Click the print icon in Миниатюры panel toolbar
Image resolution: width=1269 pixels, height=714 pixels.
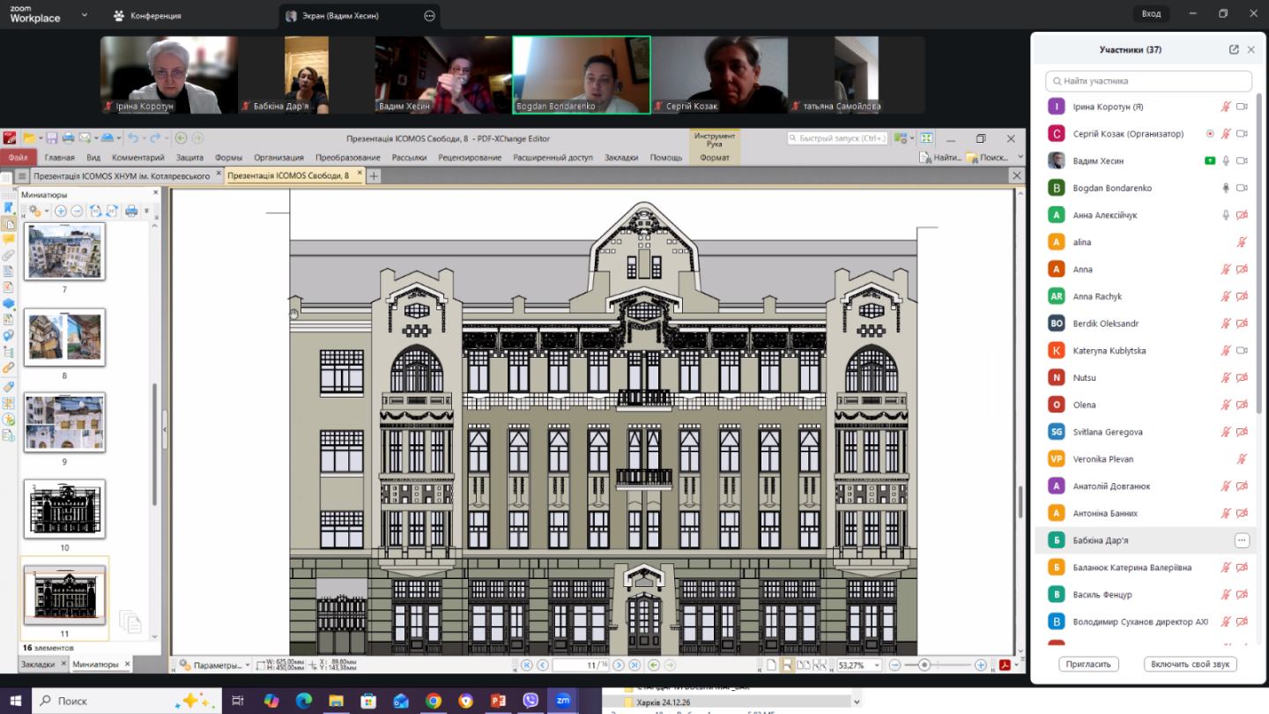tap(131, 211)
